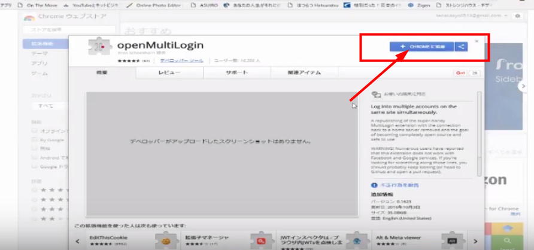The width and height of the screenshot is (534, 250).
Task: Open the JWTインスペクタ related extension
Action: click(323, 240)
